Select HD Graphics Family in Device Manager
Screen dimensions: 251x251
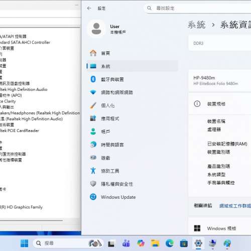[22, 207]
